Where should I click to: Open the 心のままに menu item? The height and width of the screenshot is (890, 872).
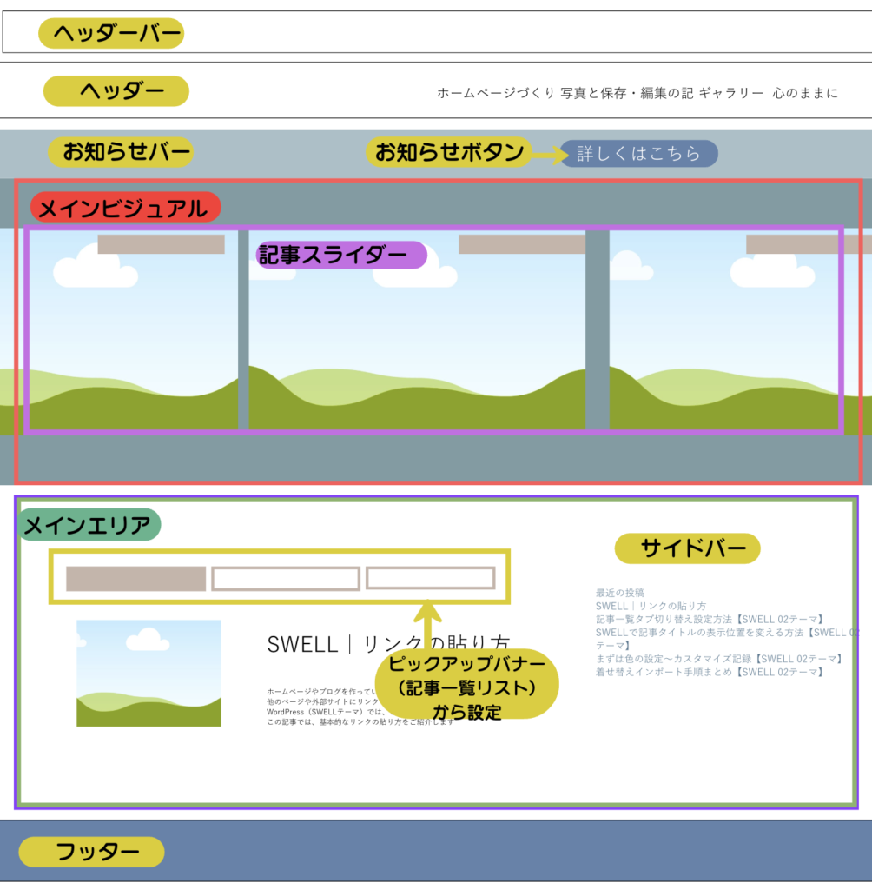click(x=805, y=93)
